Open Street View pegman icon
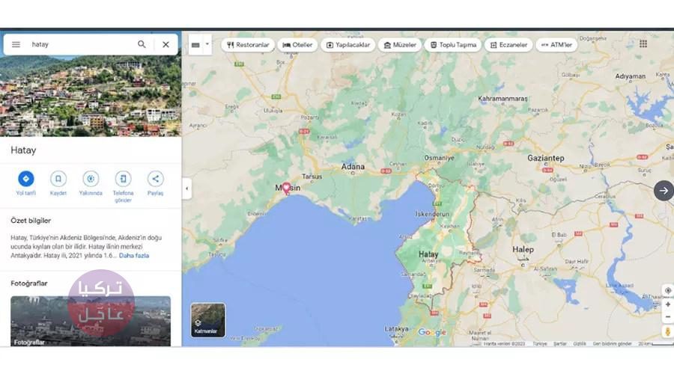Viewport: 674px width, 374px height. pos(667,331)
